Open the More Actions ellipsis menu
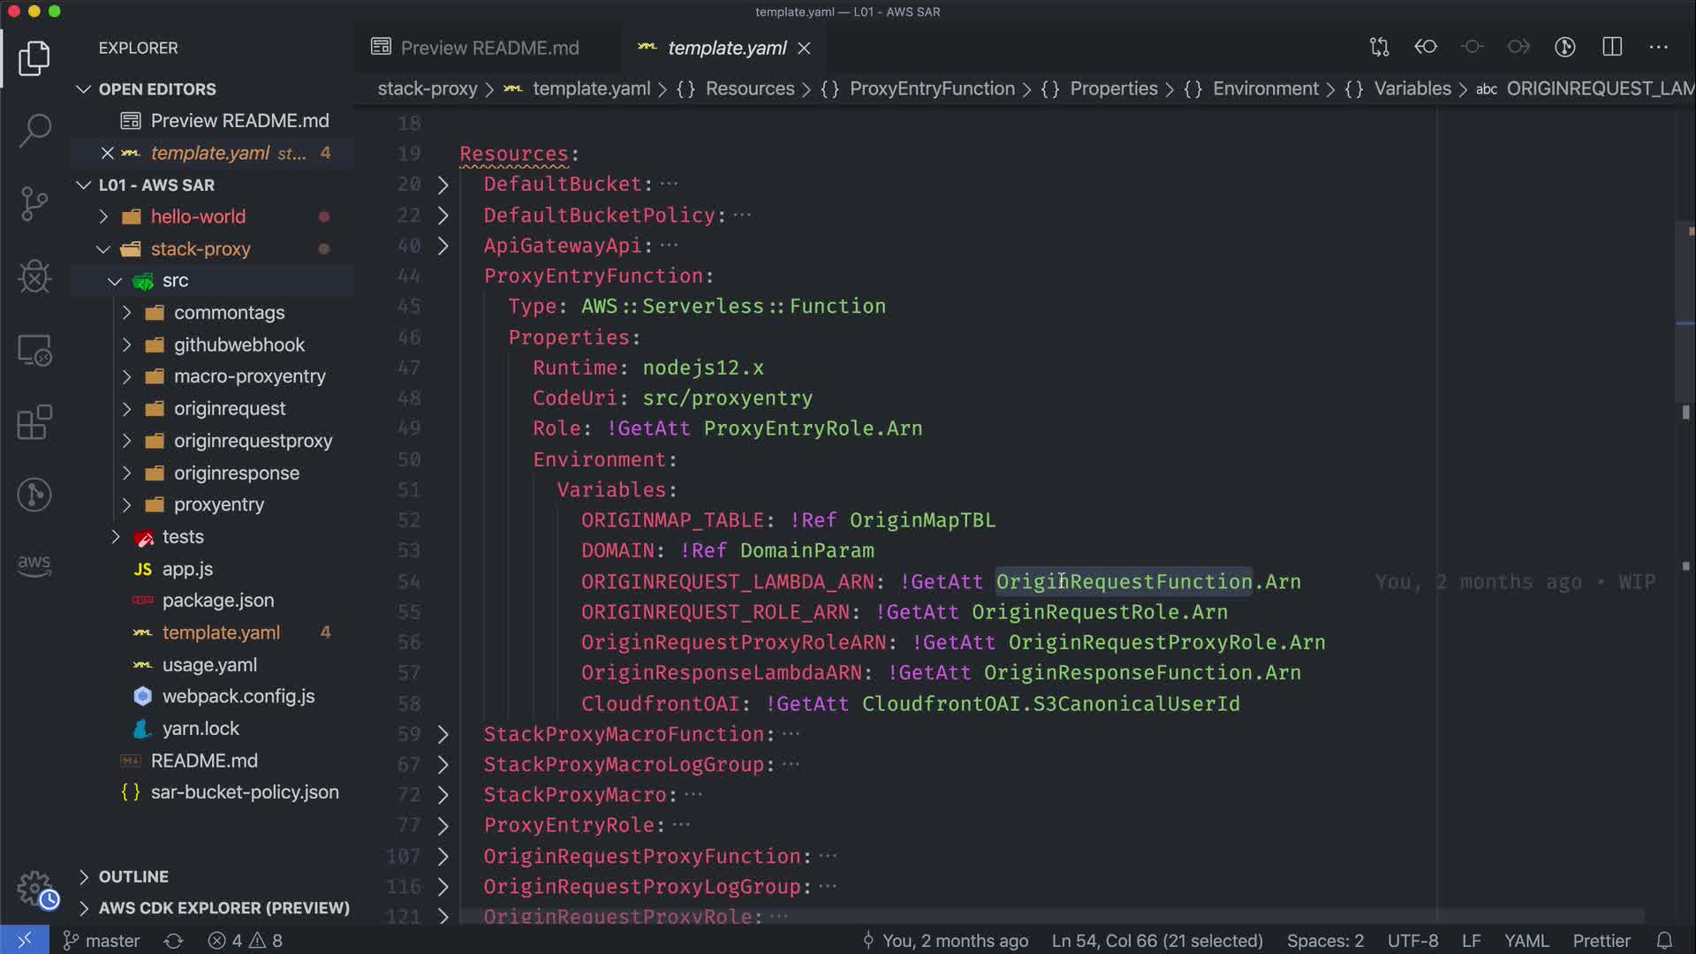This screenshot has height=954, width=1696. tap(1658, 47)
